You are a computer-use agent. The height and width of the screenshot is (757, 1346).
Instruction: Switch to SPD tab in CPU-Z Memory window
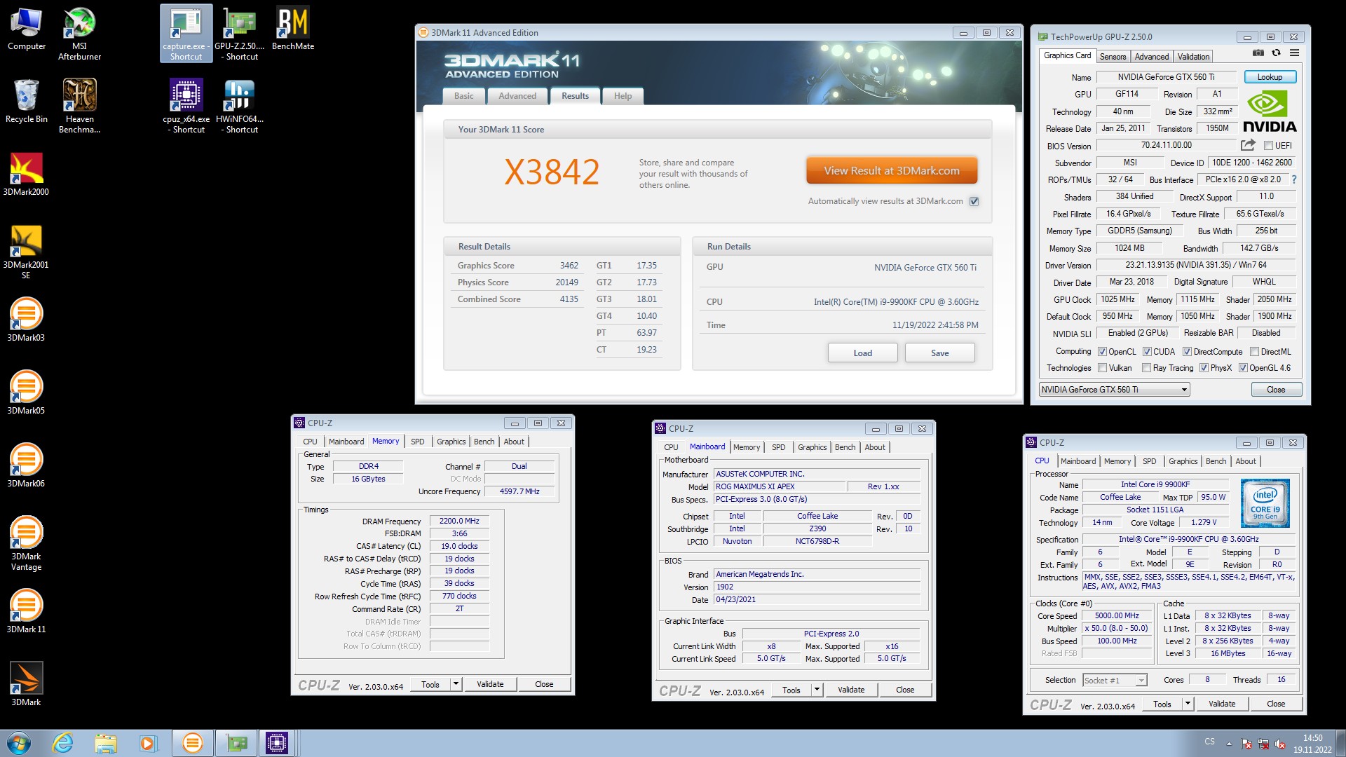(418, 442)
